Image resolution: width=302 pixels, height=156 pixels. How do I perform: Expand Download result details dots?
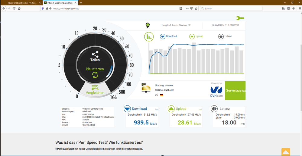tap(156, 110)
